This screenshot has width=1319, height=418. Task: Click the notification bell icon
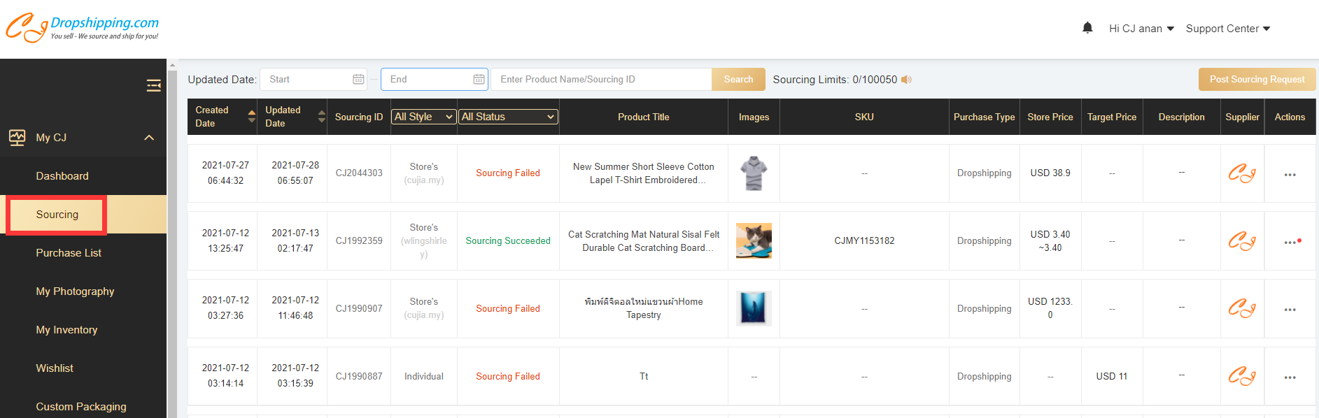pyautogui.click(x=1087, y=28)
